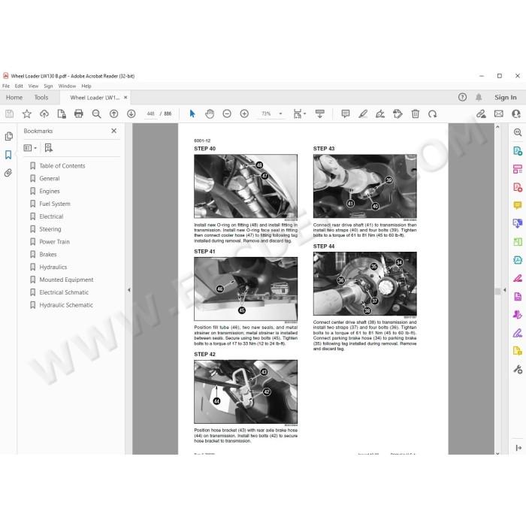Click the Print file icon
The height and width of the screenshot is (526, 526).
point(79,114)
